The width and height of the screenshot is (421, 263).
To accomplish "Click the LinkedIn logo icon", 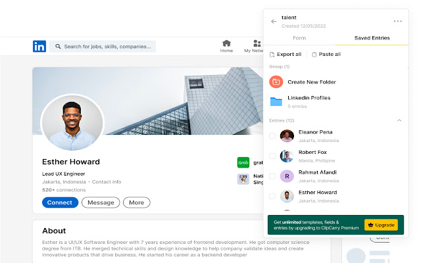I will (x=39, y=47).
